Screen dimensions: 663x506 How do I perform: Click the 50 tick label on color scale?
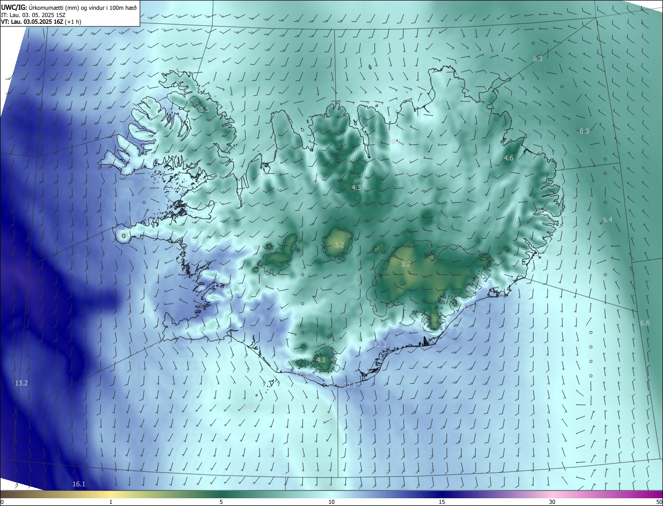(x=659, y=502)
